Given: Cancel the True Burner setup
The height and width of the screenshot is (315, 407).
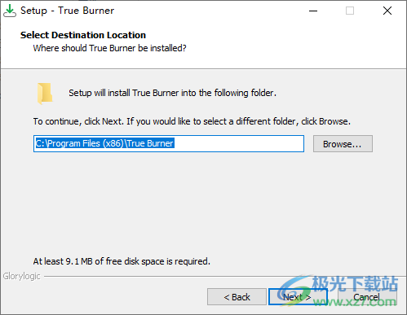Looking at the screenshot, I should click(x=367, y=297).
